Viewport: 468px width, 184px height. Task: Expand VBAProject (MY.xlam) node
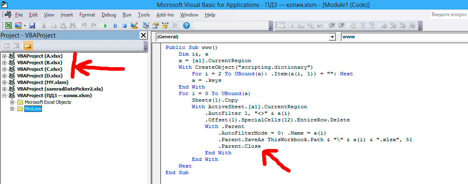pos(4,82)
